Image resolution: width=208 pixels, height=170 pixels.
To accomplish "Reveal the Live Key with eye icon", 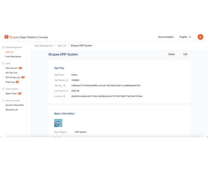I will [x=64, y=96].
